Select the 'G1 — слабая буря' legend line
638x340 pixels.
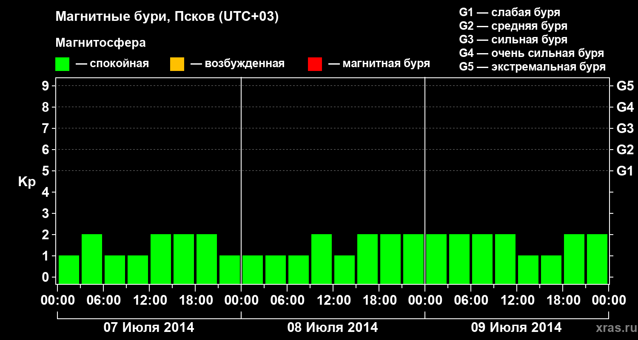(510, 12)
